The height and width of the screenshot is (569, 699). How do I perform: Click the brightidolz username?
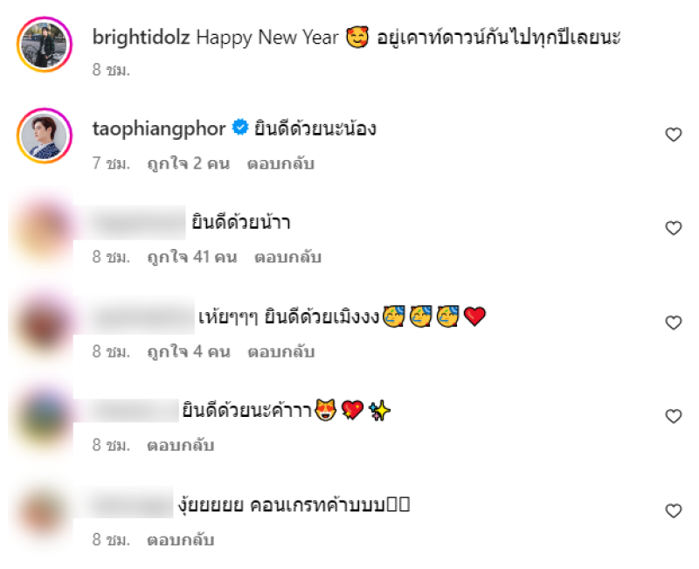click(142, 38)
